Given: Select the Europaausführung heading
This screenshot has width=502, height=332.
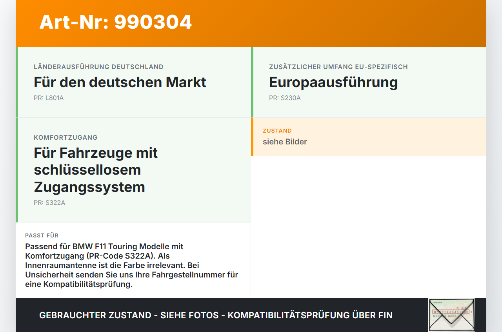Looking at the screenshot, I should pos(333,82).
